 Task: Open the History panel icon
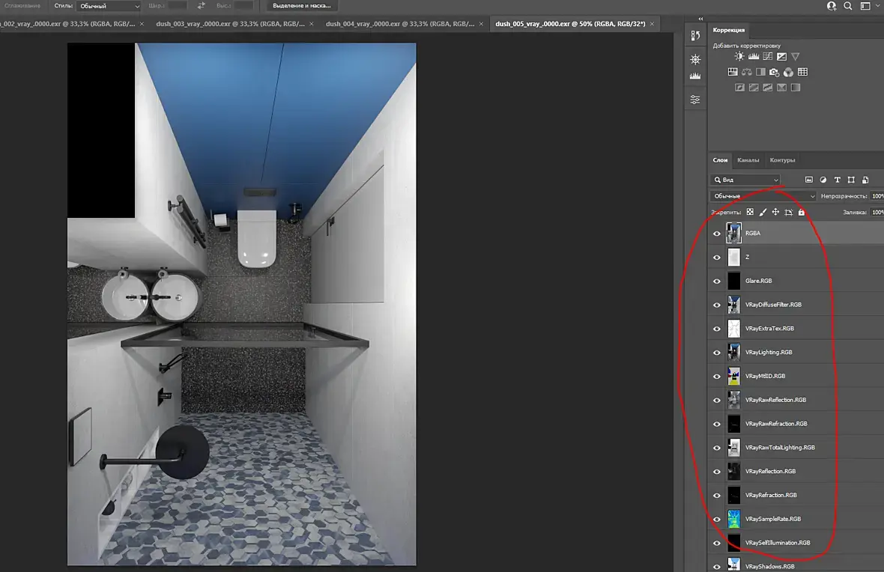click(x=695, y=35)
